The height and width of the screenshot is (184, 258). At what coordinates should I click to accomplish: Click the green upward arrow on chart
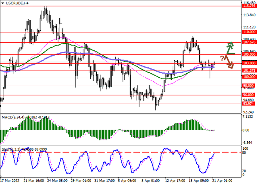tap(230, 48)
